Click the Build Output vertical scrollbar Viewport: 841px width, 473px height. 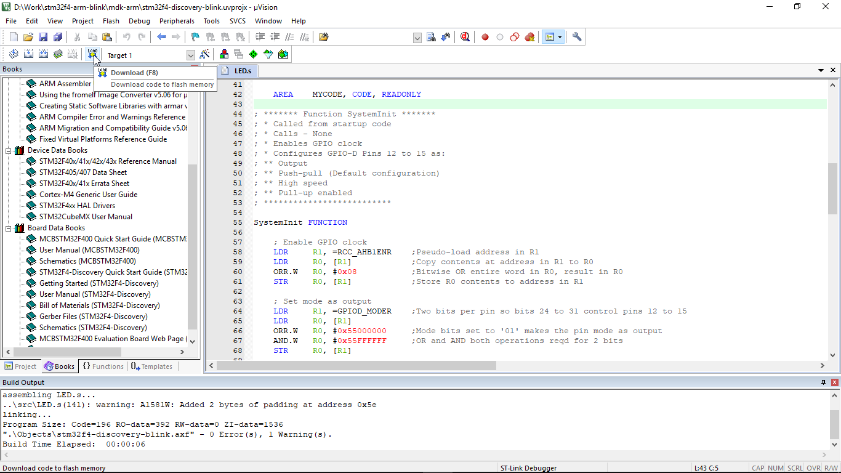coord(834,424)
